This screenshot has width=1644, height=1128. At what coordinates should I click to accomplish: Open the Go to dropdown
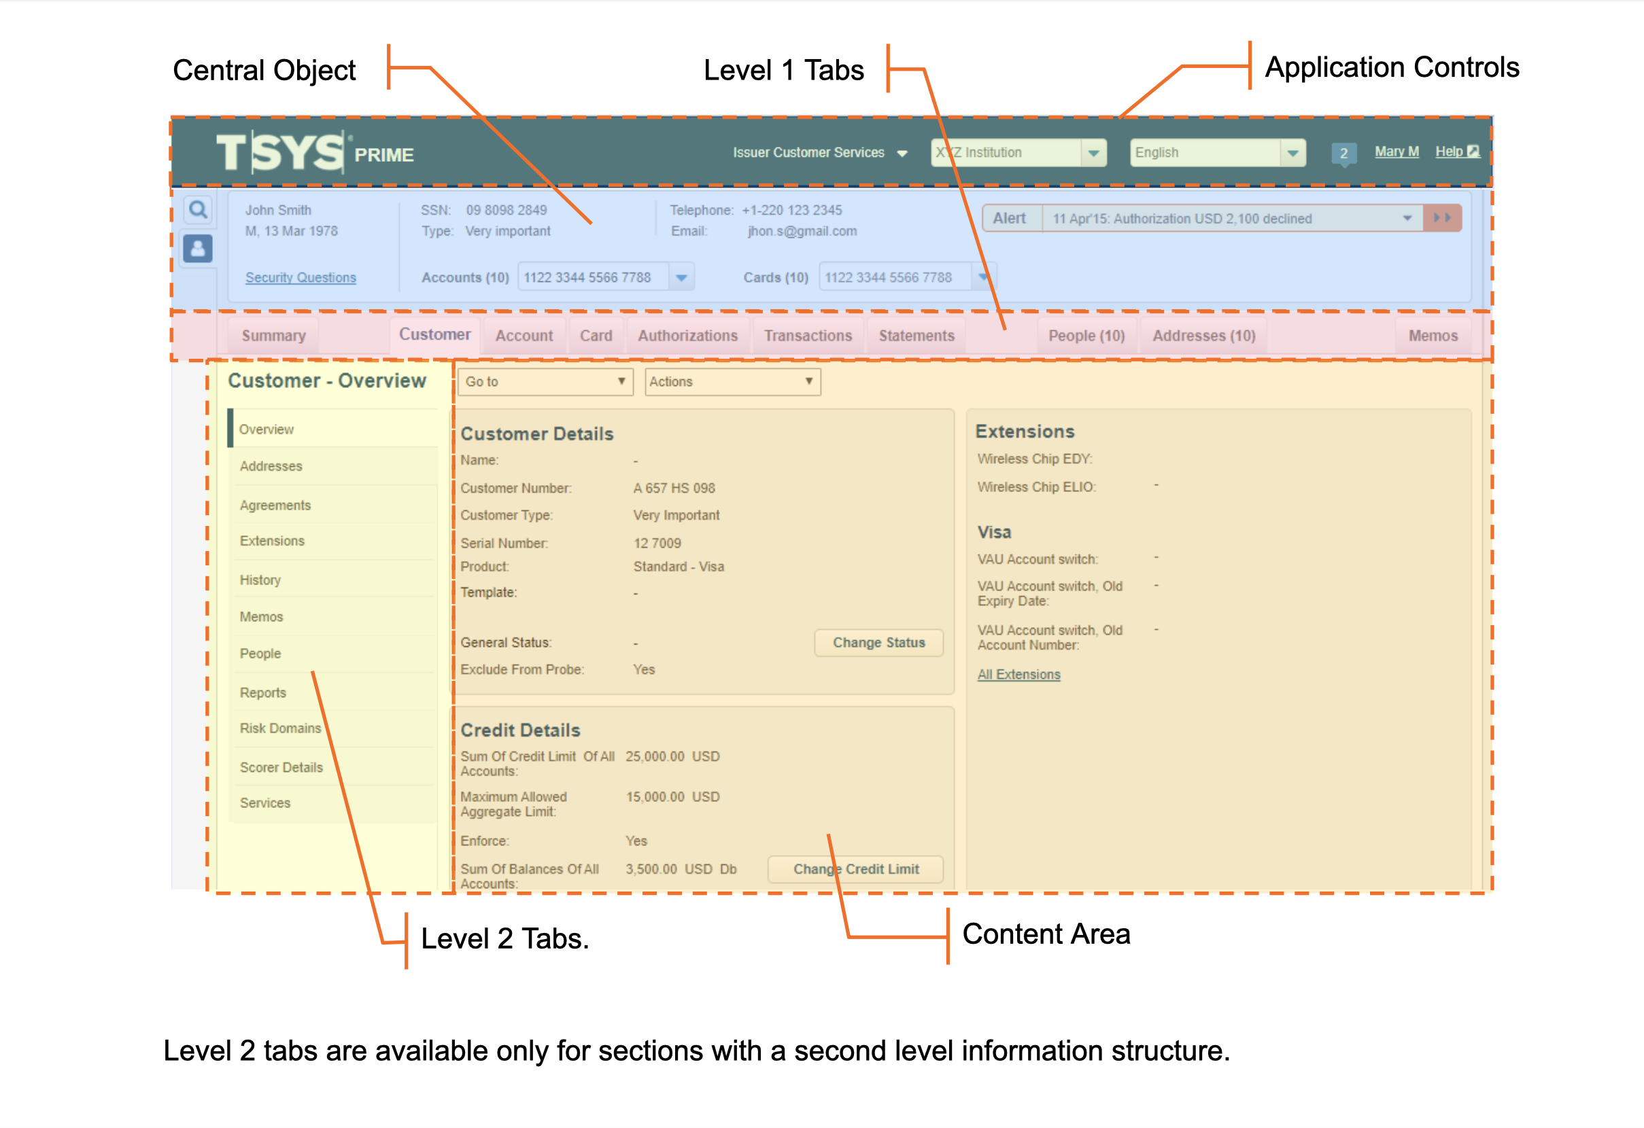tap(545, 382)
